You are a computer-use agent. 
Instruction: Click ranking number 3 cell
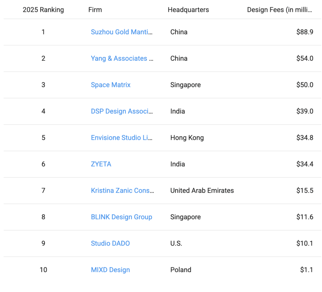click(43, 85)
